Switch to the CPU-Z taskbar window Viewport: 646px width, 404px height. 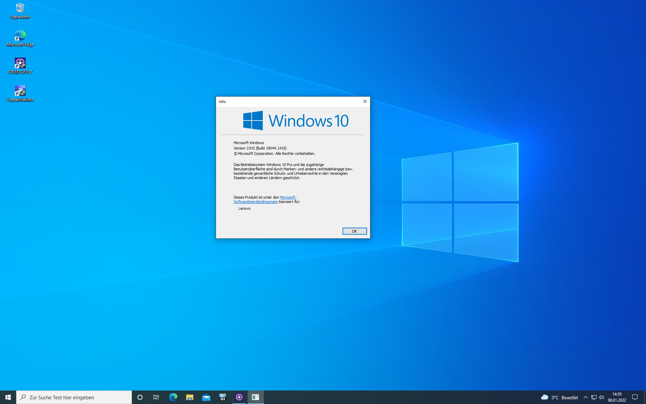point(239,397)
